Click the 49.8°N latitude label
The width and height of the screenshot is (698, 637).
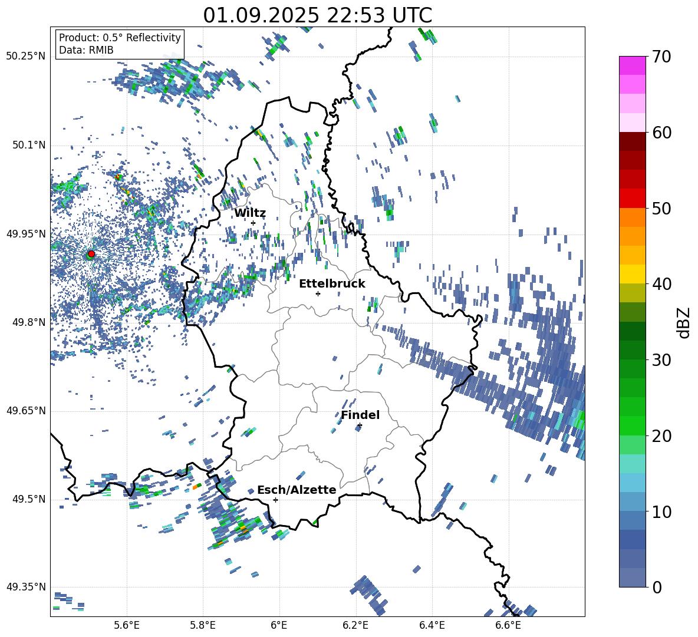28,322
